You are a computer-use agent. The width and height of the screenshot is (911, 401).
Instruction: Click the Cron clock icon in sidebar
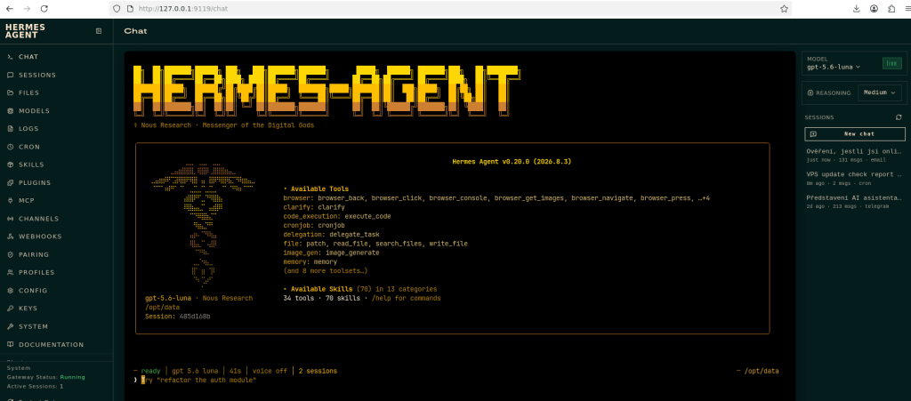[x=11, y=147]
